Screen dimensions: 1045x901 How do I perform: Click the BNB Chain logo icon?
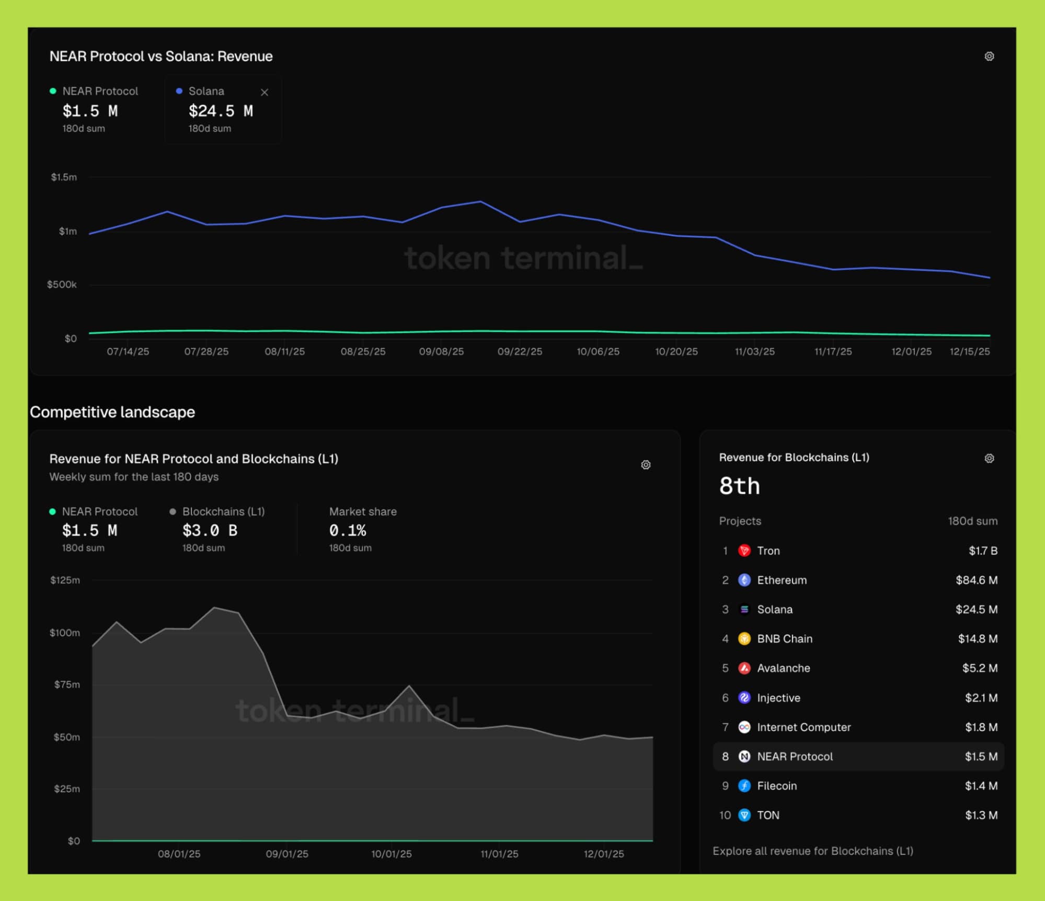coord(744,639)
